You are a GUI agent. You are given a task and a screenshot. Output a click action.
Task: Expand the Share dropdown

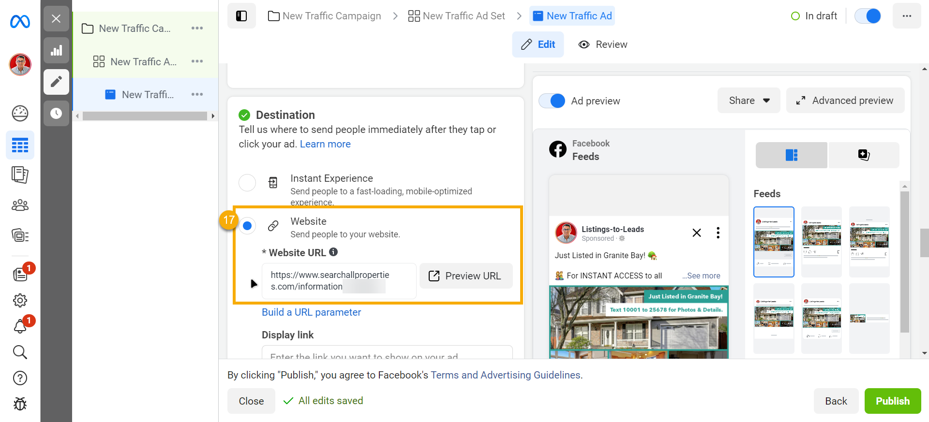click(749, 101)
